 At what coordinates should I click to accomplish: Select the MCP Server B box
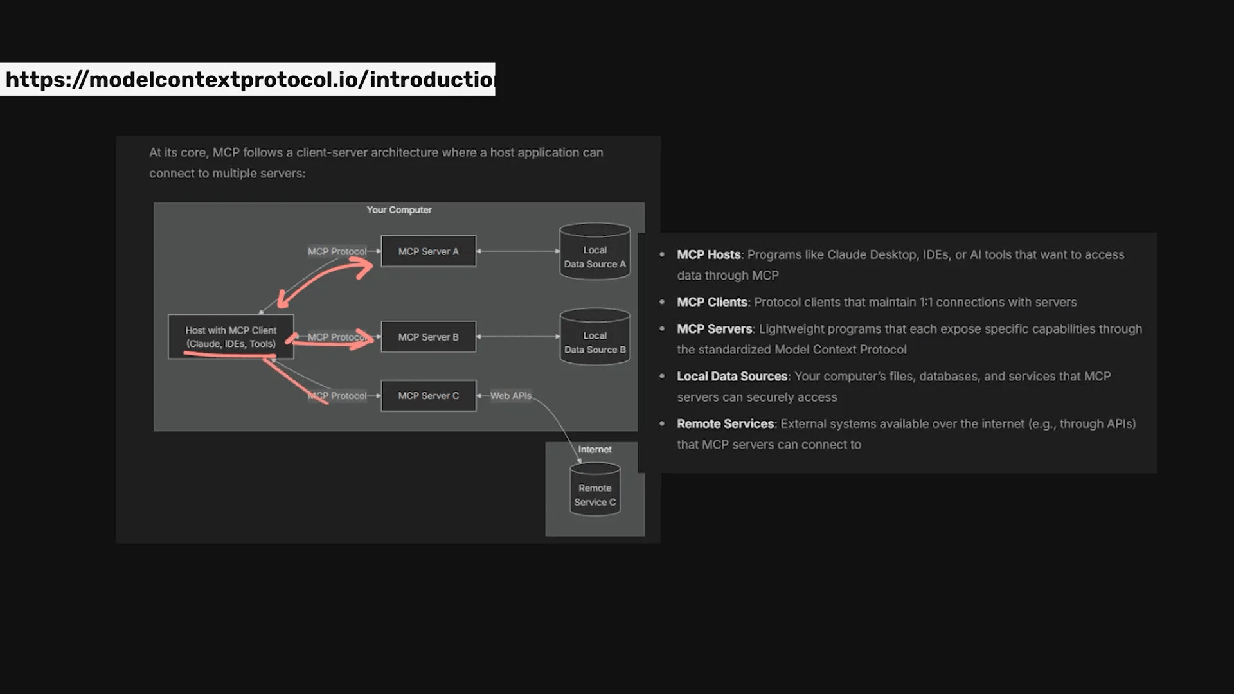429,337
